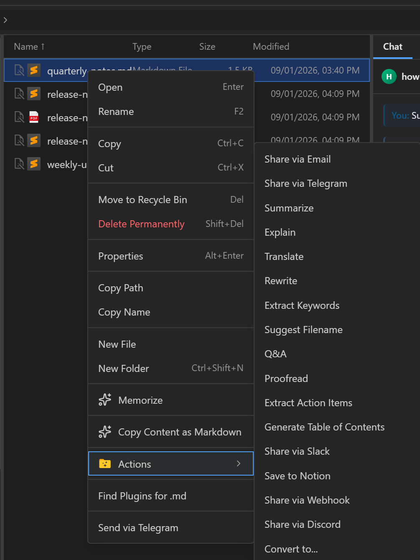Sort files by the Name column
This screenshot has width=420, height=560.
pyautogui.click(x=29, y=46)
